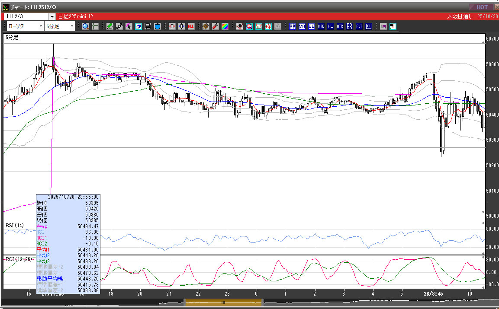Toggle the ATR indicator button
This screenshot has height=309, width=499.
pyautogui.click(x=340, y=26)
